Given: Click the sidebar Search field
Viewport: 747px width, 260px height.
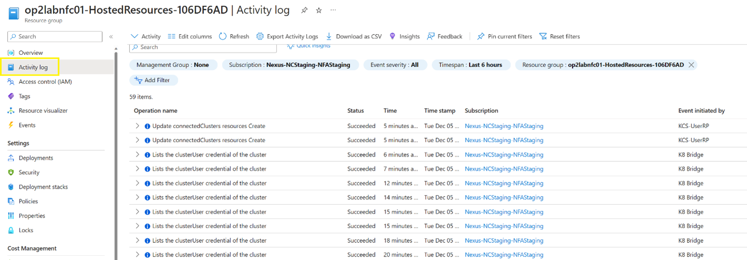Looking at the screenshot, I should coord(55,36).
